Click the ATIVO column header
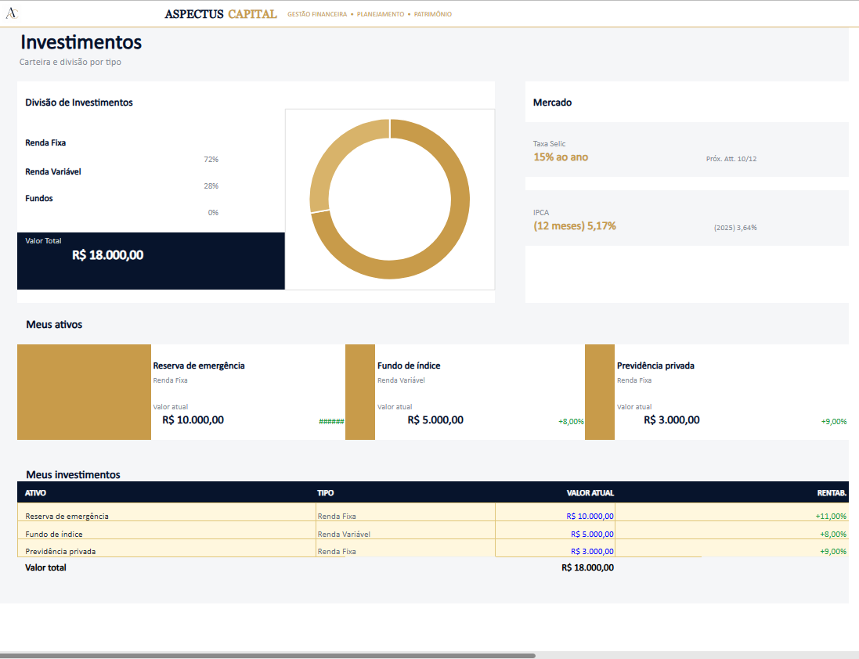 point(35,492)
